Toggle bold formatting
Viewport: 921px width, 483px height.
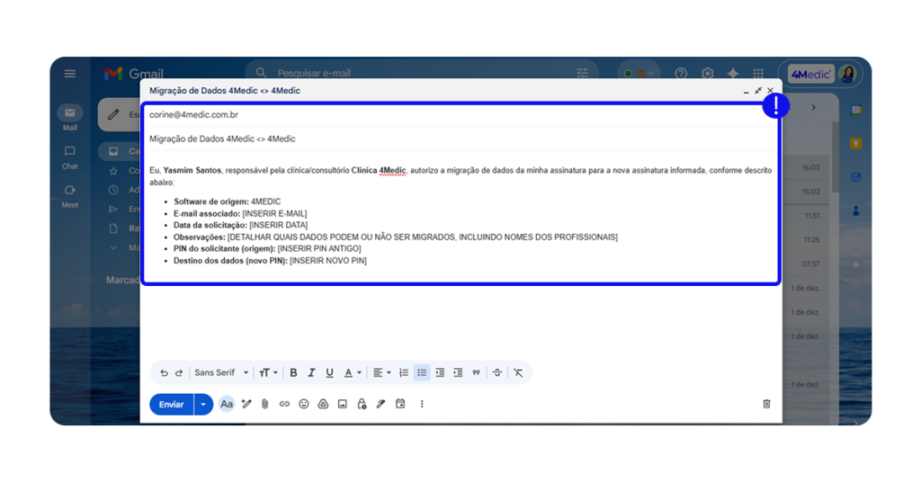(293, 372)
